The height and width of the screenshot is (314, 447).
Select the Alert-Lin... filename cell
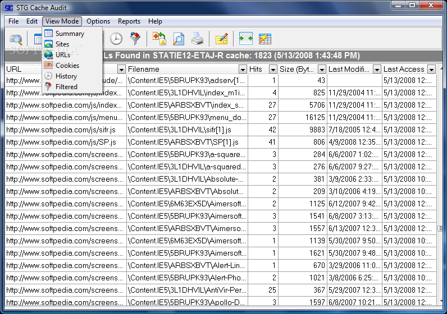[187, 265]
